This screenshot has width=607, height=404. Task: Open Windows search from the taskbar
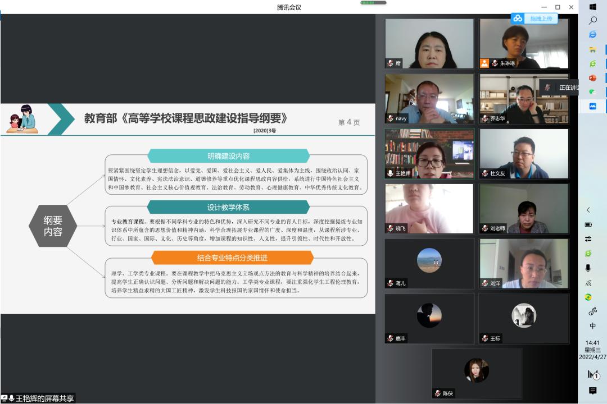[592, 21]
